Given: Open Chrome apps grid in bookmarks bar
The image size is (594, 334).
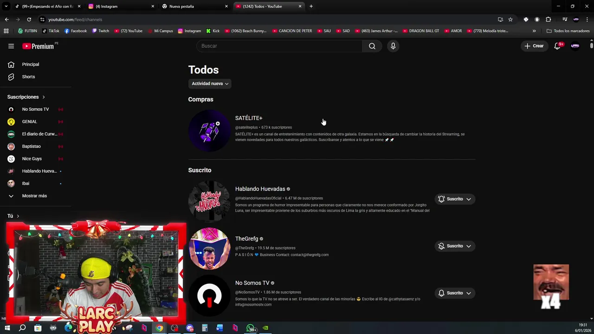Looking at the screenshot, I should coord(6,31).
